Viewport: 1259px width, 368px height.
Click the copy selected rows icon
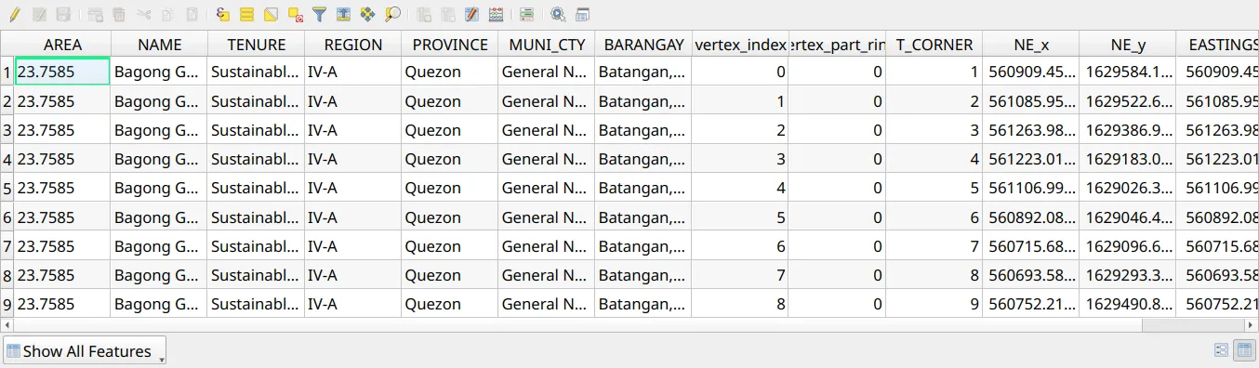coord(167,15)
